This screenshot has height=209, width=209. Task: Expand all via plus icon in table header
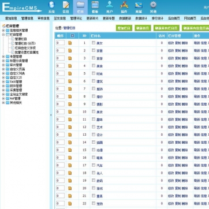pos(72,36)
